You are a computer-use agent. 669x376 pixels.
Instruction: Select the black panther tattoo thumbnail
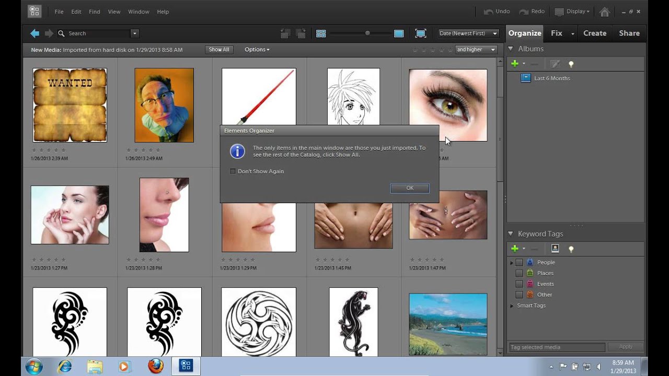point(353,322)
